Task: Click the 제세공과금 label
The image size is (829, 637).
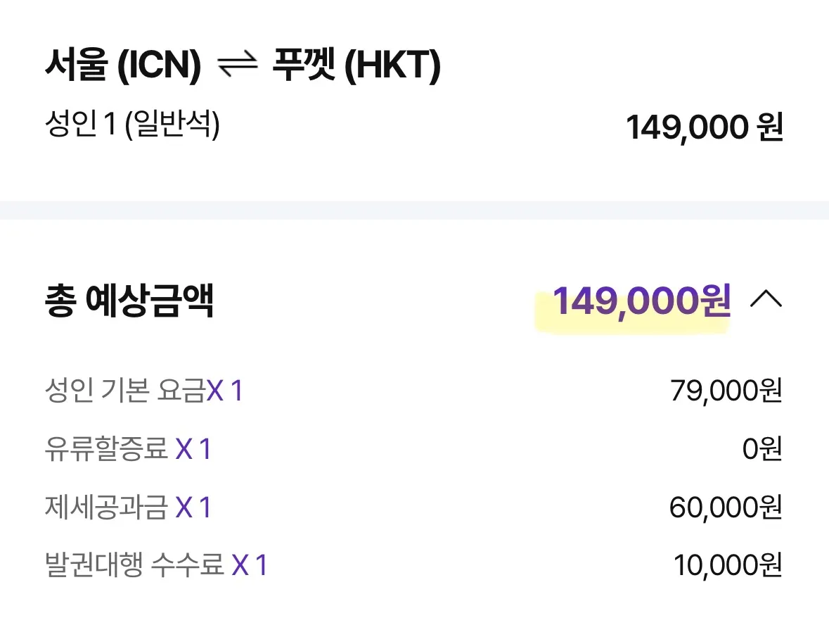Action: point(106,507)
